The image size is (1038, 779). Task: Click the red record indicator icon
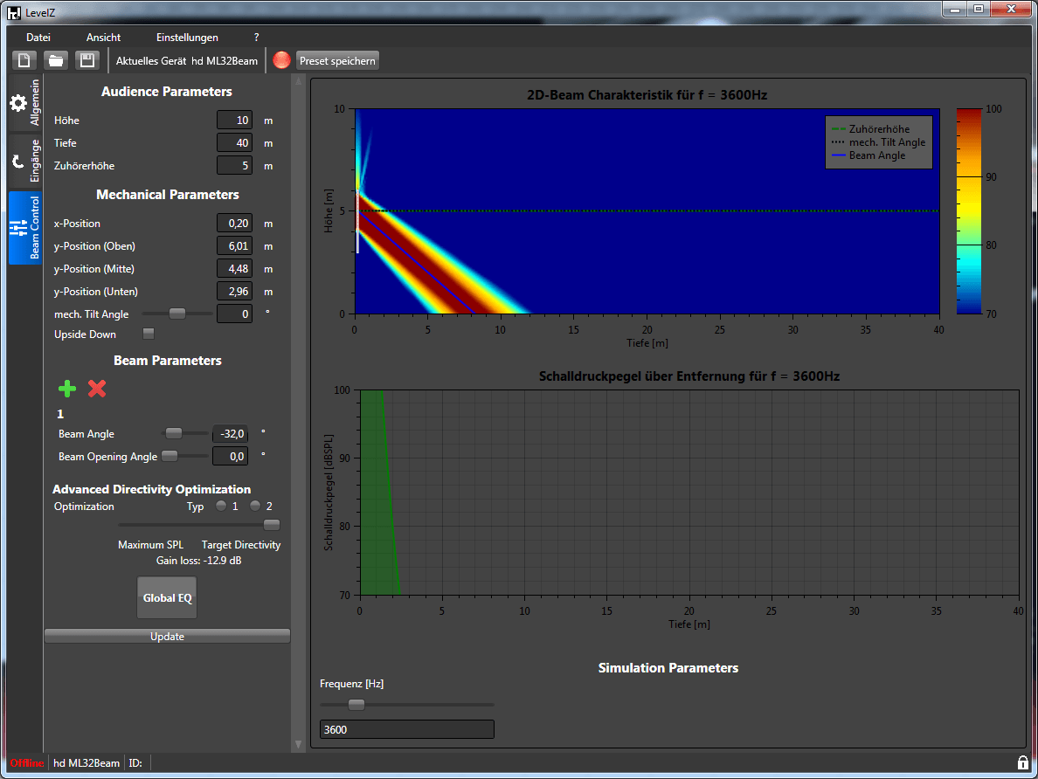[x=281, y=60]
